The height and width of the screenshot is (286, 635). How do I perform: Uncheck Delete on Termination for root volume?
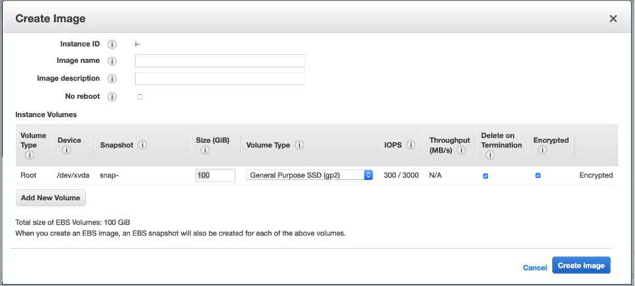tap(485, 175)
